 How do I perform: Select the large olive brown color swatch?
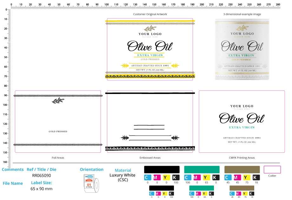pos(242,169)
